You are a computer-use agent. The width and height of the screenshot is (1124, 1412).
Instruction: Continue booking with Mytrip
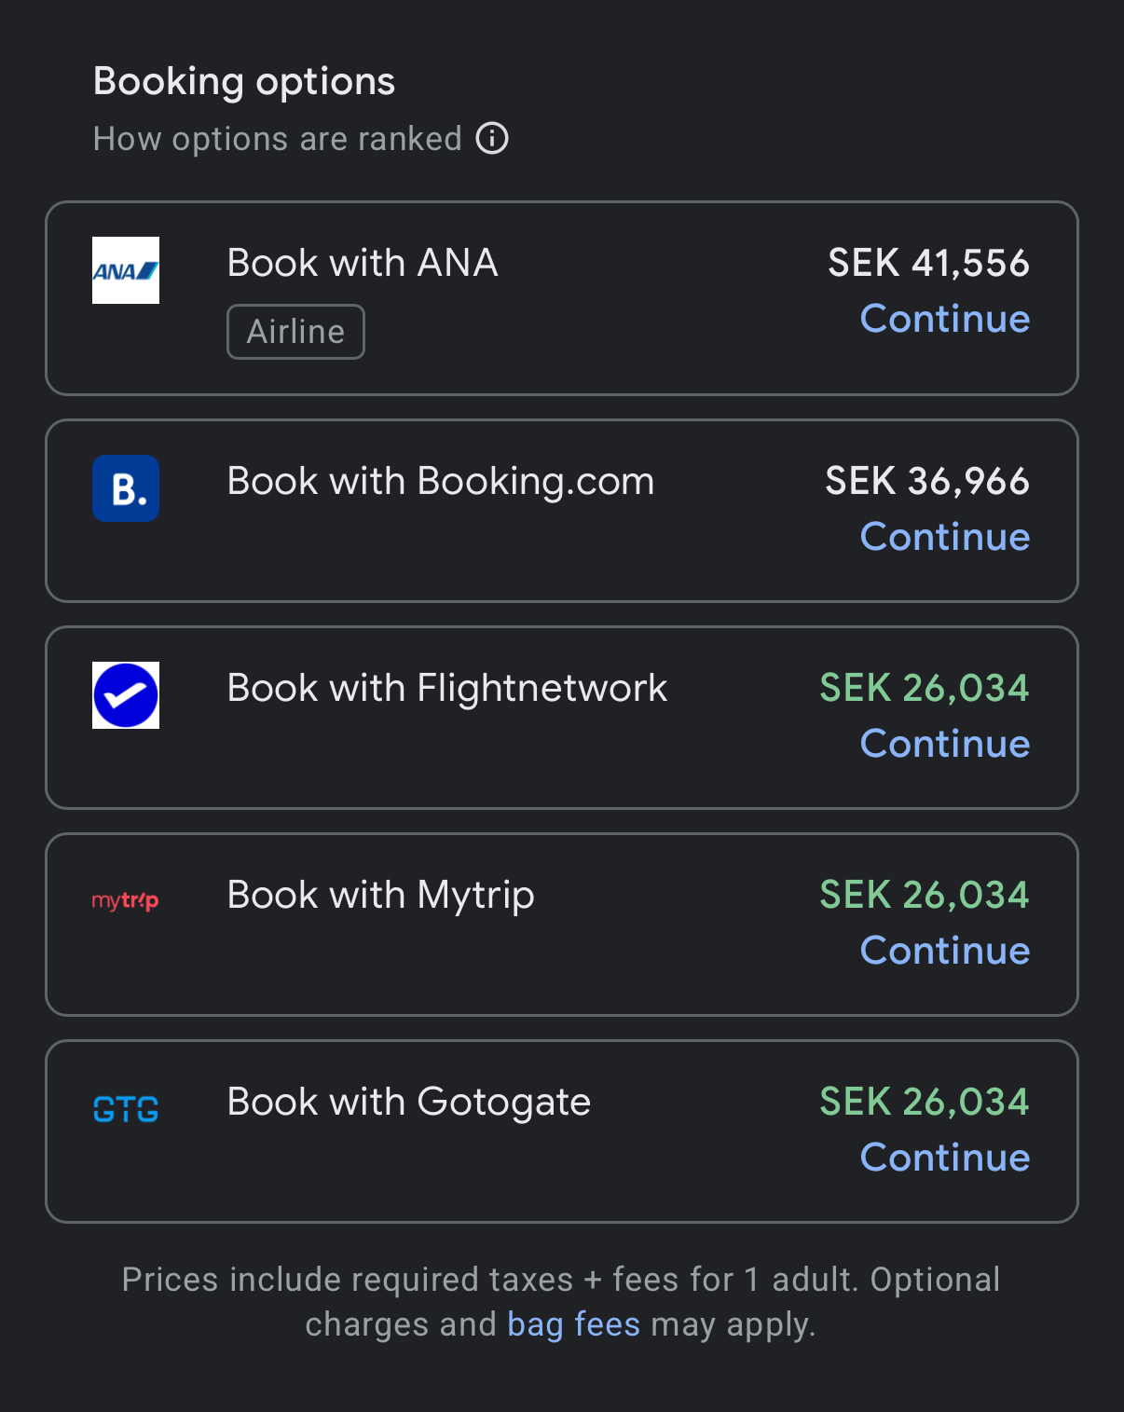click(x=944, y=951)
